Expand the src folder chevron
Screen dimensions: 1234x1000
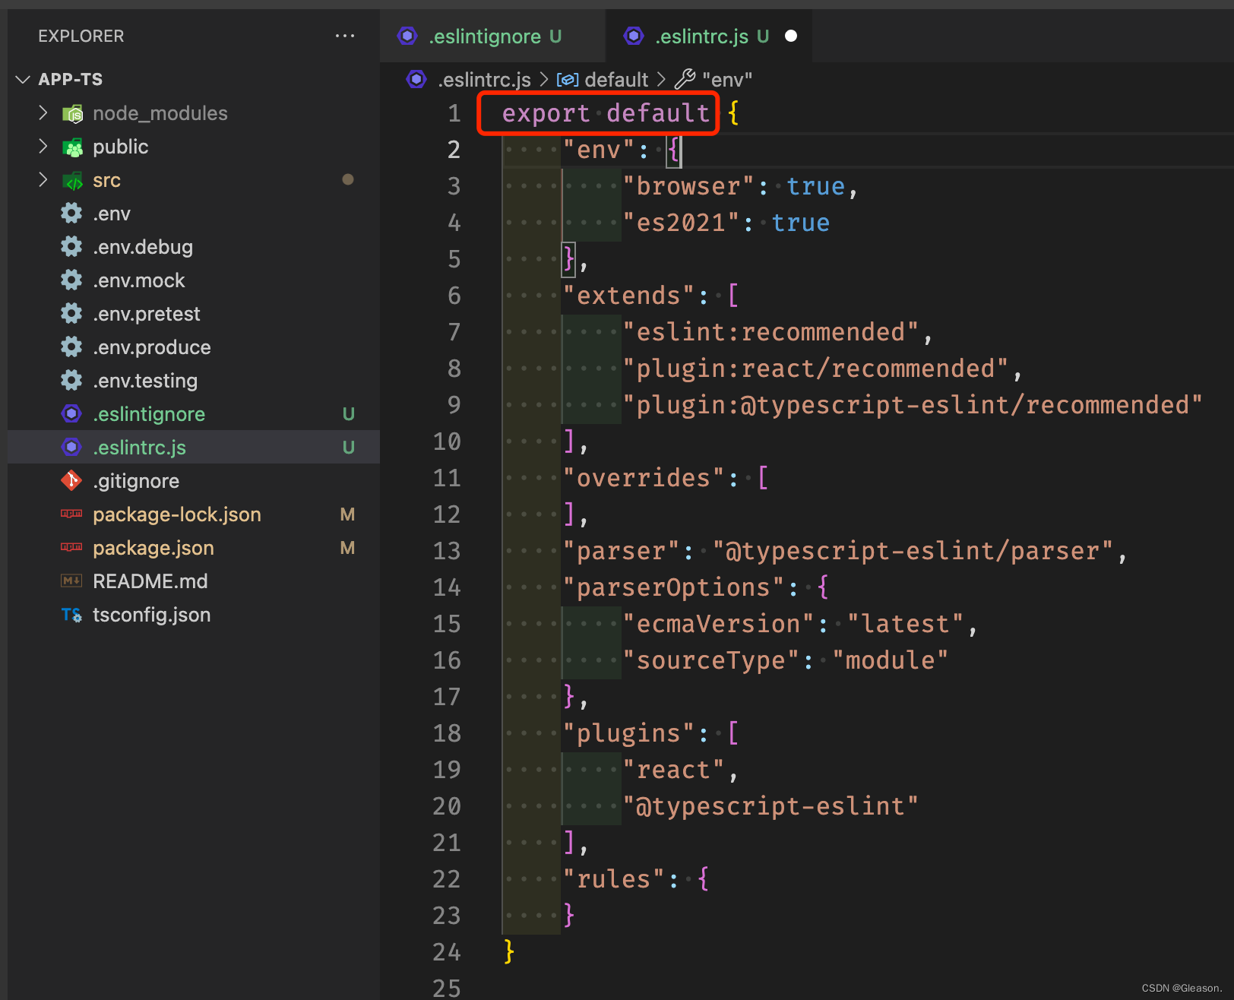pos(43,180)
